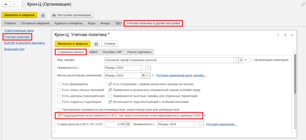Click the Отмена button

click(110, 44)
